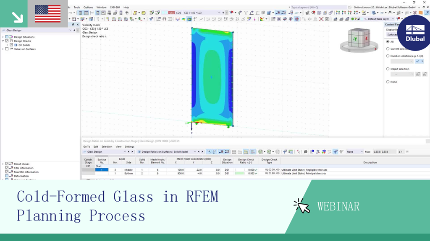The height and width of the screenshot is (241, 430).
Task: Click surface parallelogram toolbar icon
Action: (135, 13)
